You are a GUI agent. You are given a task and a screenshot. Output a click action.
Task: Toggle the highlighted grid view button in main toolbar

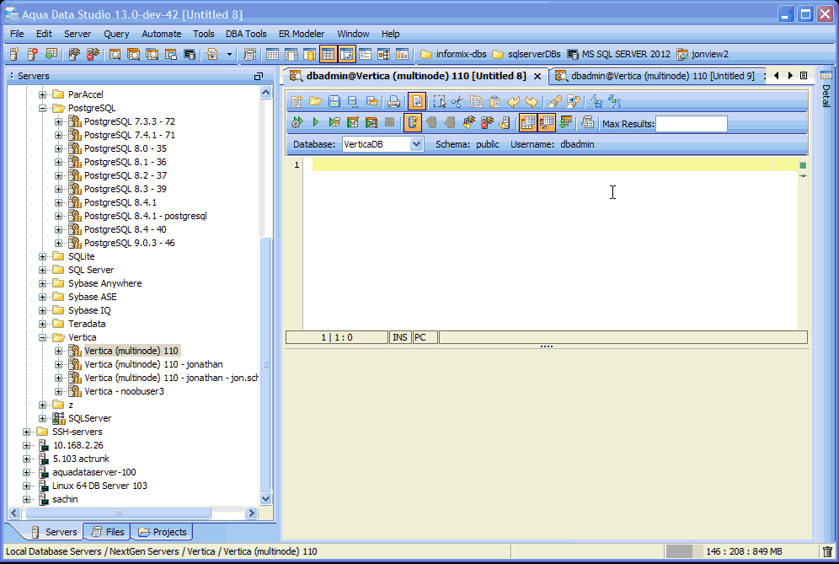point(328,54)
